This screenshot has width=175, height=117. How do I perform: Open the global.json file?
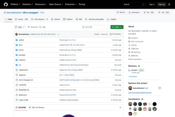23,95
